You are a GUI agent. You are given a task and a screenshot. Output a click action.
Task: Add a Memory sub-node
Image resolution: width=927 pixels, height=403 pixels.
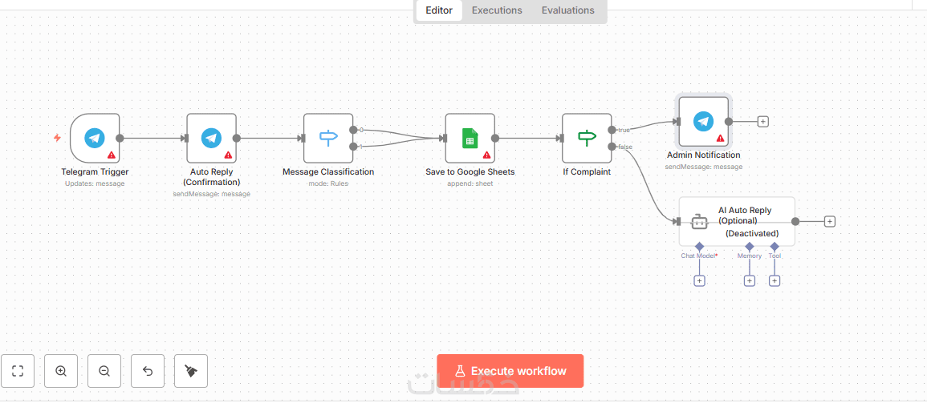749,281
